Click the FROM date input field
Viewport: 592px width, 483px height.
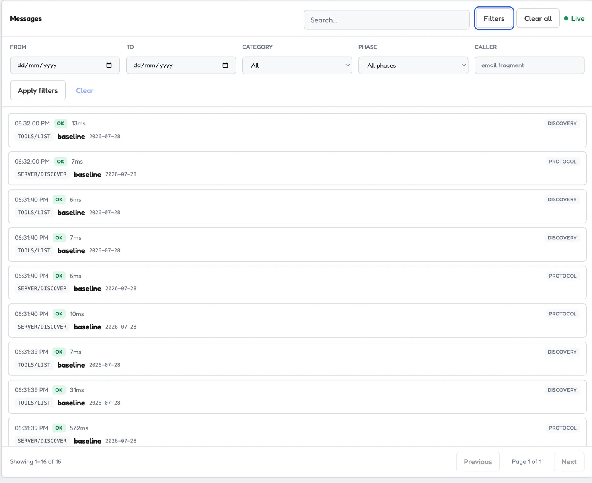tap(65, 65)
